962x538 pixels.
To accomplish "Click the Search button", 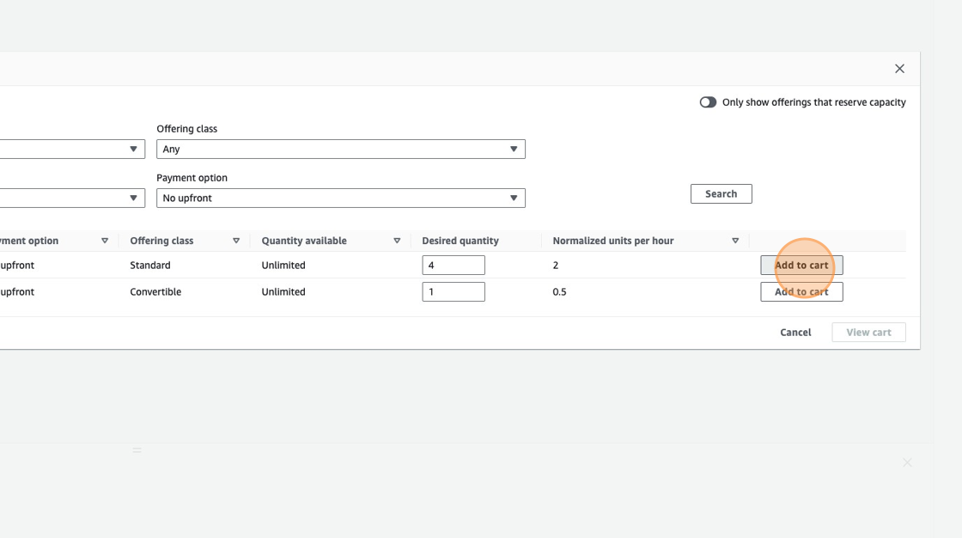I will [721, 194].
